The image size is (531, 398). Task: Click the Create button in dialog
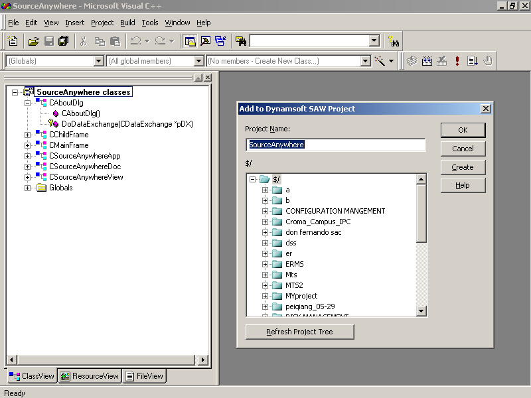coord(463,167)
